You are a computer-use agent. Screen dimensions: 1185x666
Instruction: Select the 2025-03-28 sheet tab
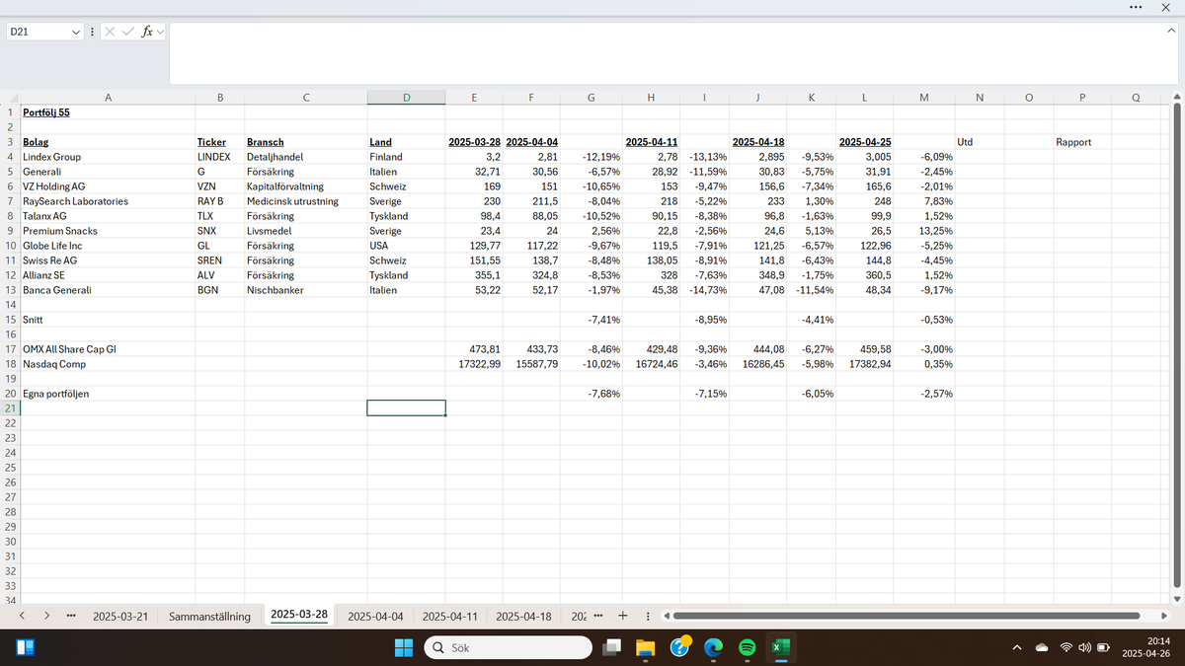[299, 615]
